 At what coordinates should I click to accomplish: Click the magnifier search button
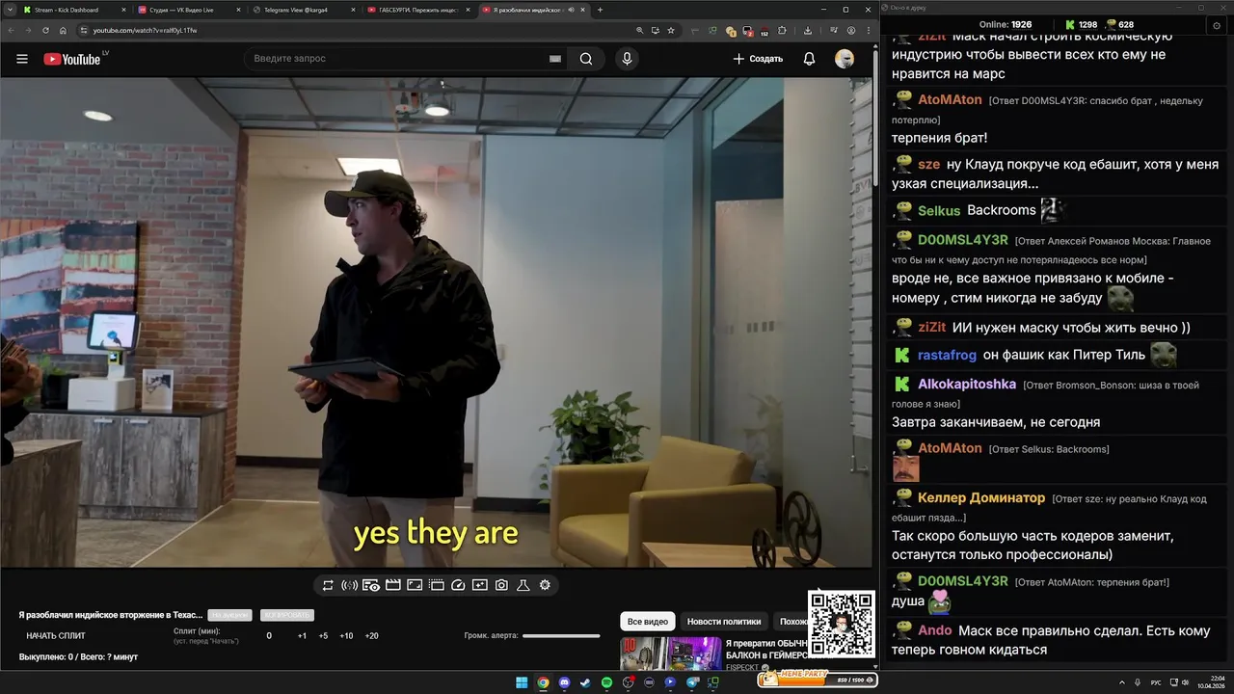pyautogui.click(x=586, y=59)
